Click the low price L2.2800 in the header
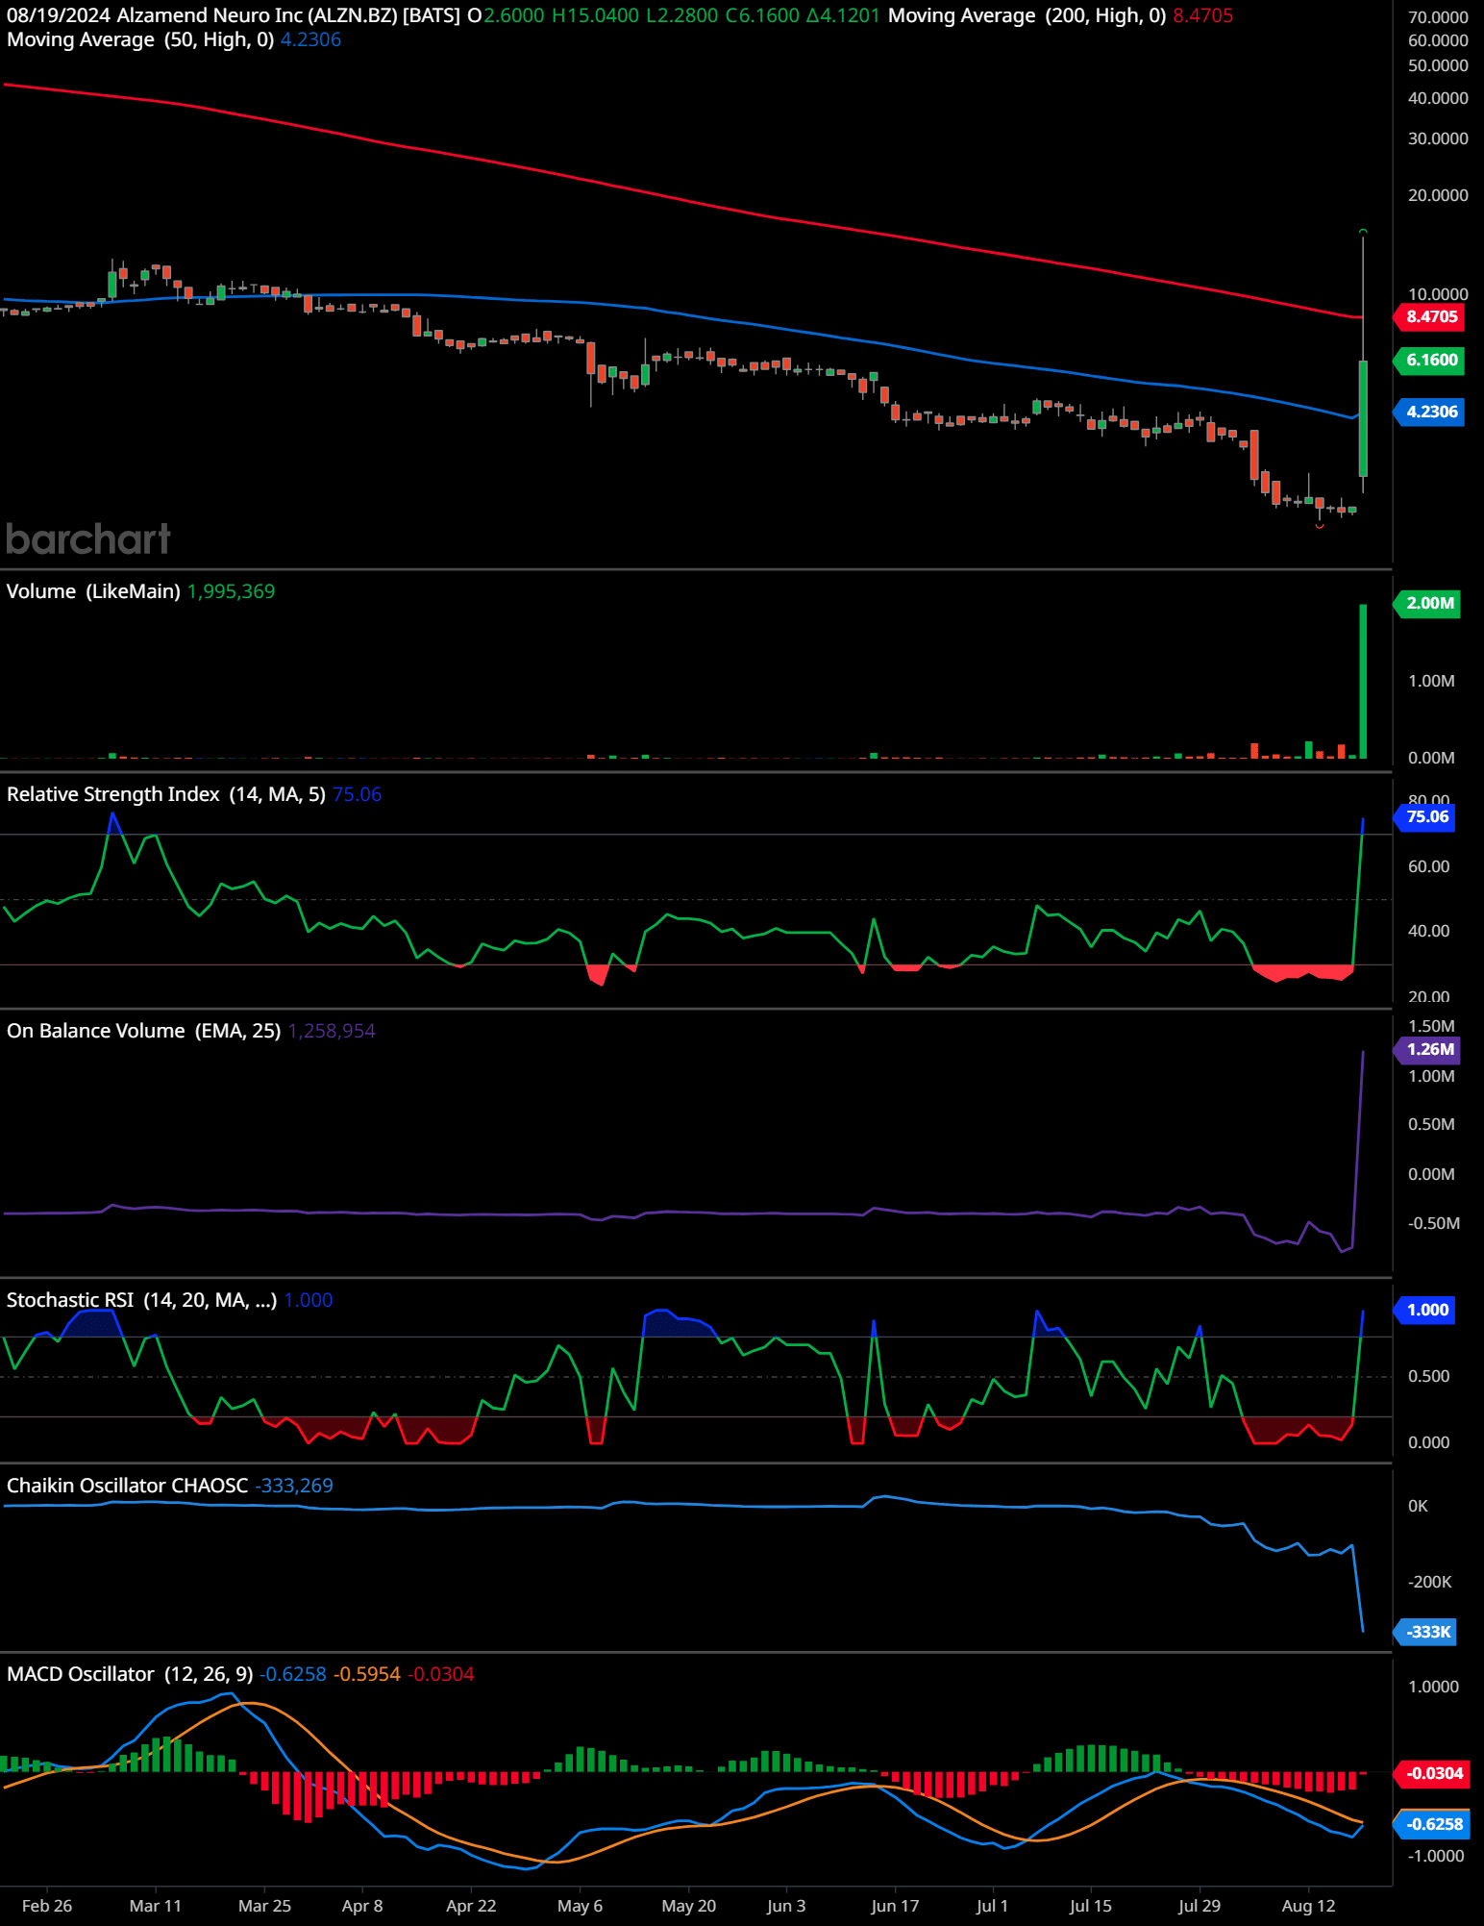 click(x=682, y=15)
